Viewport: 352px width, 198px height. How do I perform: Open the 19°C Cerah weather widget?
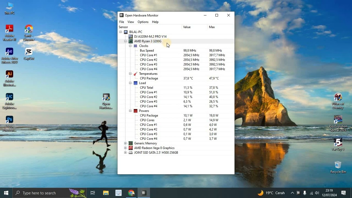coord(271,193)
